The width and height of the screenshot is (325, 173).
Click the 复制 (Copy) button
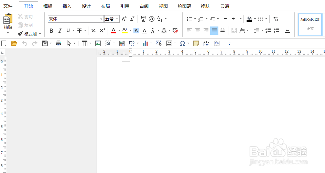(25, 25)
